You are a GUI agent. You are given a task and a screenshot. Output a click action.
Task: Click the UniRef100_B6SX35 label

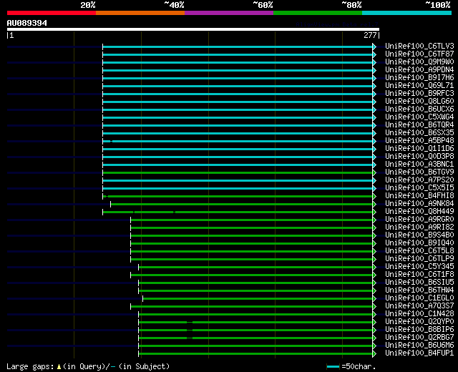(x=419, y=133)
